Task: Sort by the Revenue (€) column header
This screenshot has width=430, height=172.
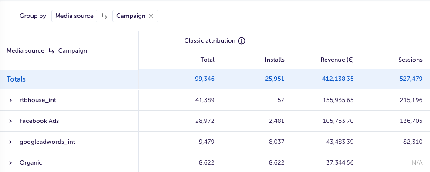Action: 337,60
